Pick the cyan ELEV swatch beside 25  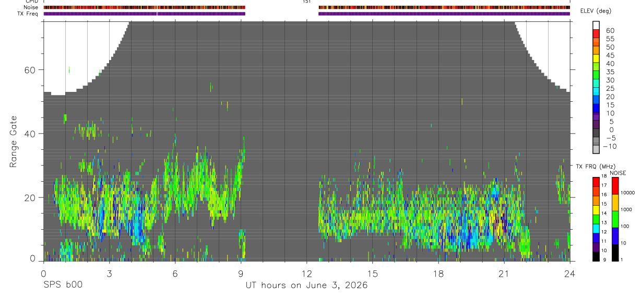point(596,92)
